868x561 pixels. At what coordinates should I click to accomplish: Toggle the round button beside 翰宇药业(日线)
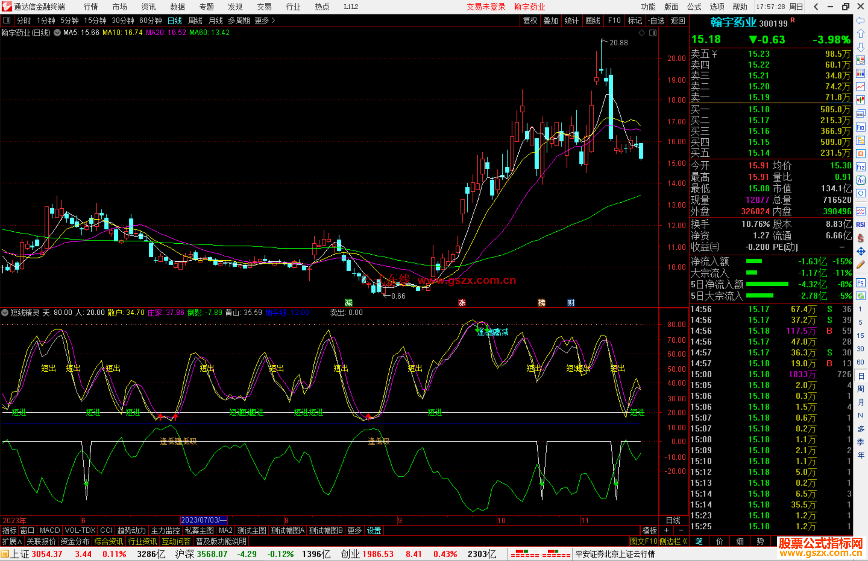click(x=57, y=33)
